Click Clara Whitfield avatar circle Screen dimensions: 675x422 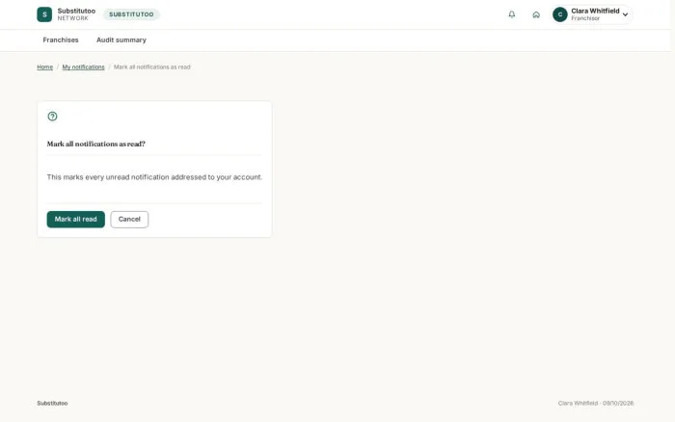coord(559,14)
